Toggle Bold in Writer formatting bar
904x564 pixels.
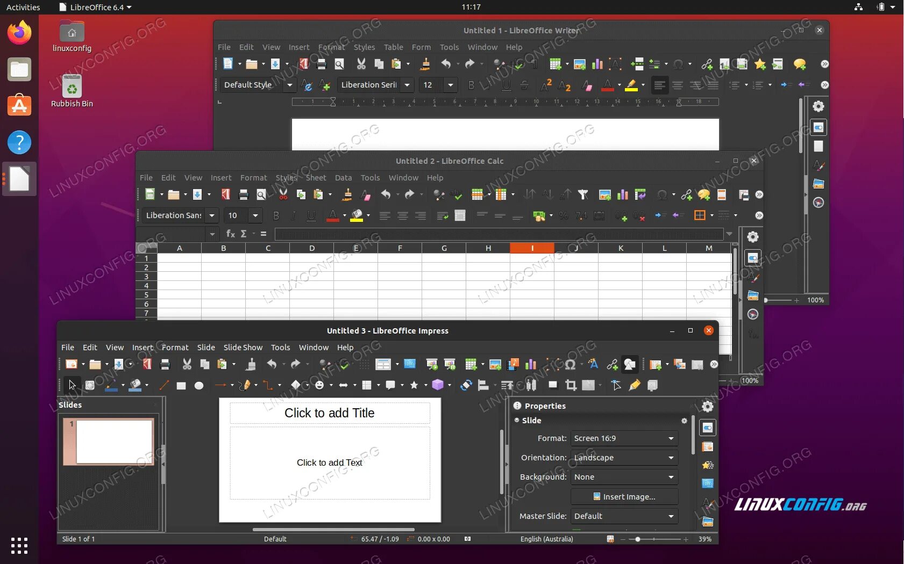coord(471,85)
